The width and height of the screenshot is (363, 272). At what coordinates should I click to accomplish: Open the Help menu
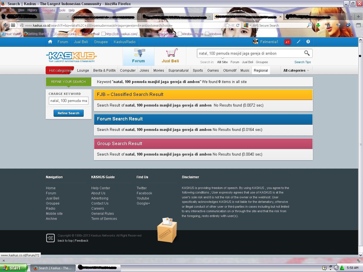click(x=71, y=10)
